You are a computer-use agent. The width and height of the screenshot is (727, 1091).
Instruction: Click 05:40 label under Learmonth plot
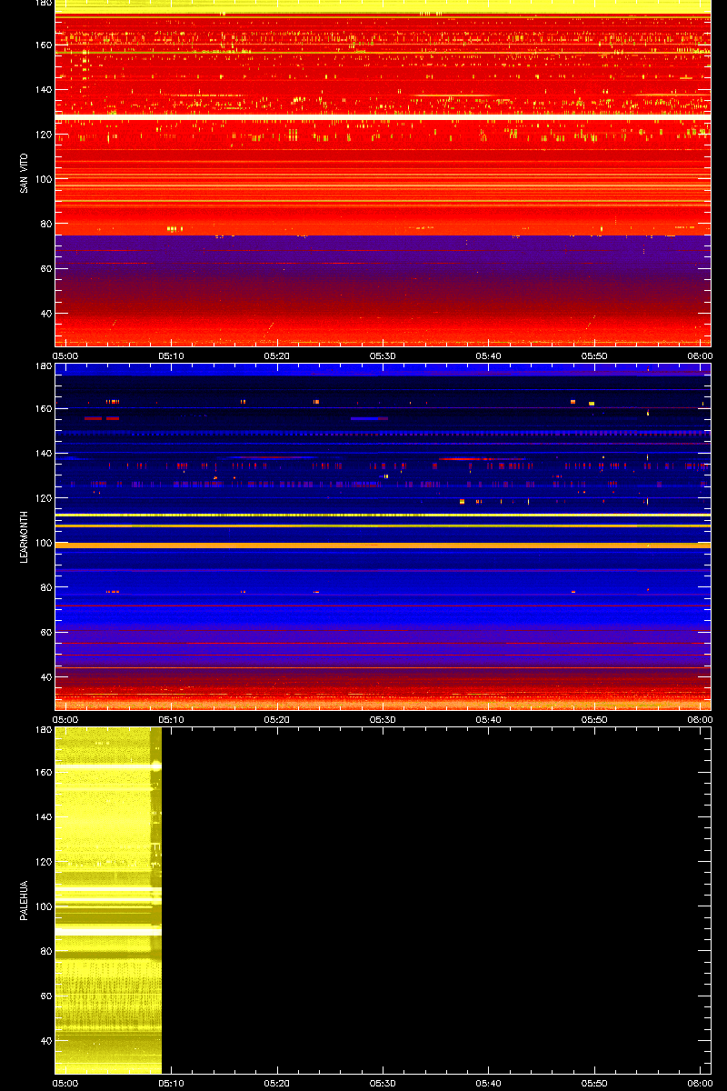(489, 719)
